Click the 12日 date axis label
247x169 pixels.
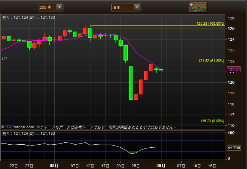coord(90,166)
